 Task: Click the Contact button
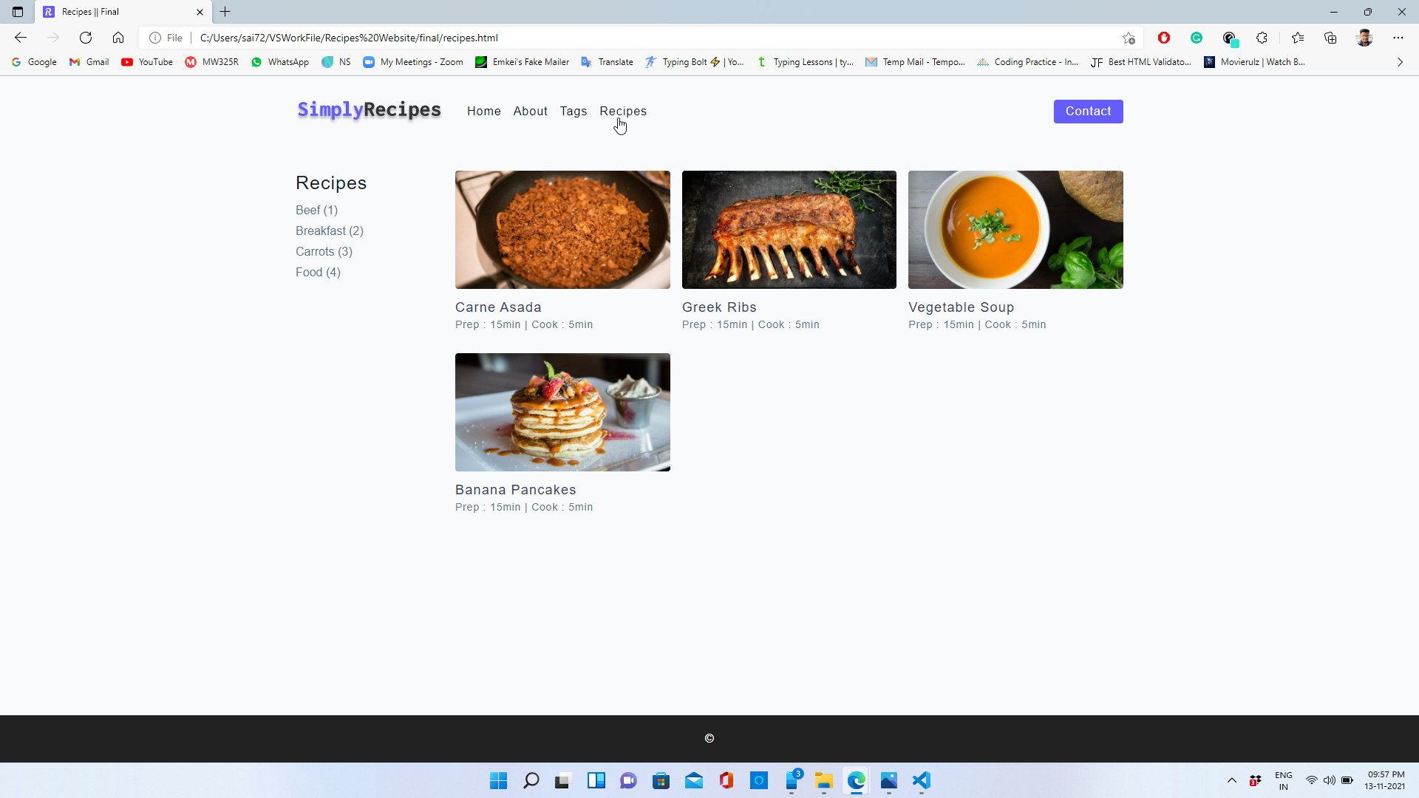pyautogui.click(x=1087, y=111)
